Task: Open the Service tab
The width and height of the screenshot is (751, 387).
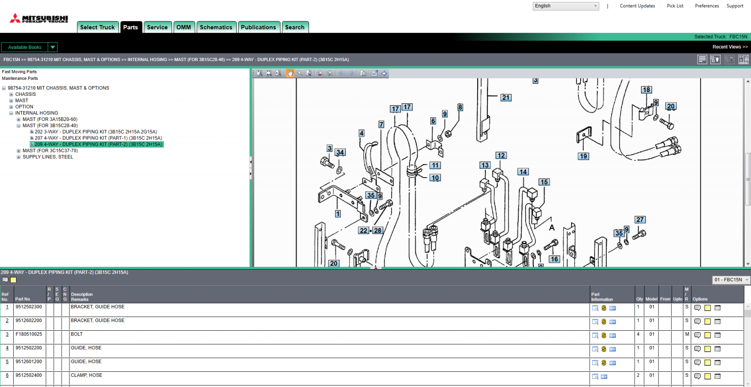Action: coord(157,27)
